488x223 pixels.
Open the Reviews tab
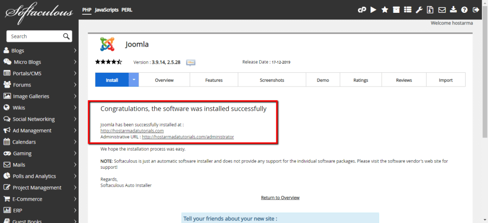click(404, 80)
